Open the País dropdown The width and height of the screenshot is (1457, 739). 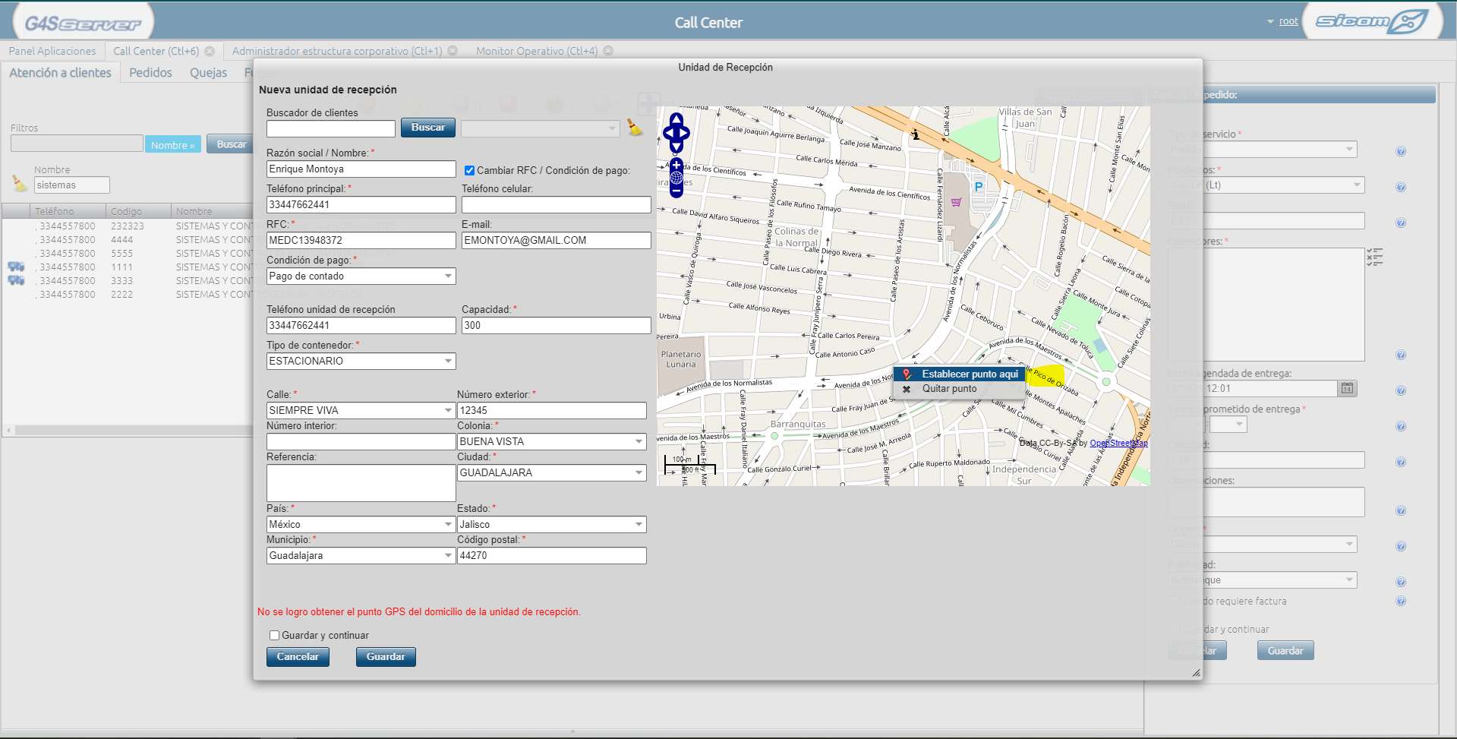click(448, 525)
